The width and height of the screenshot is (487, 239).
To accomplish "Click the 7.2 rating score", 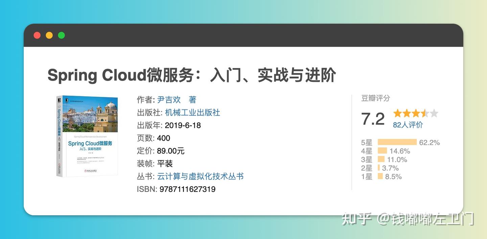I will tap(373, 119).
